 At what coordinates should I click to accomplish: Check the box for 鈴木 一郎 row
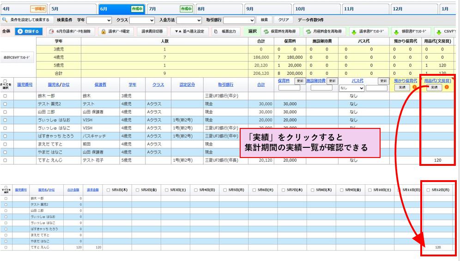pyautogui.click(x=5, y=96)
